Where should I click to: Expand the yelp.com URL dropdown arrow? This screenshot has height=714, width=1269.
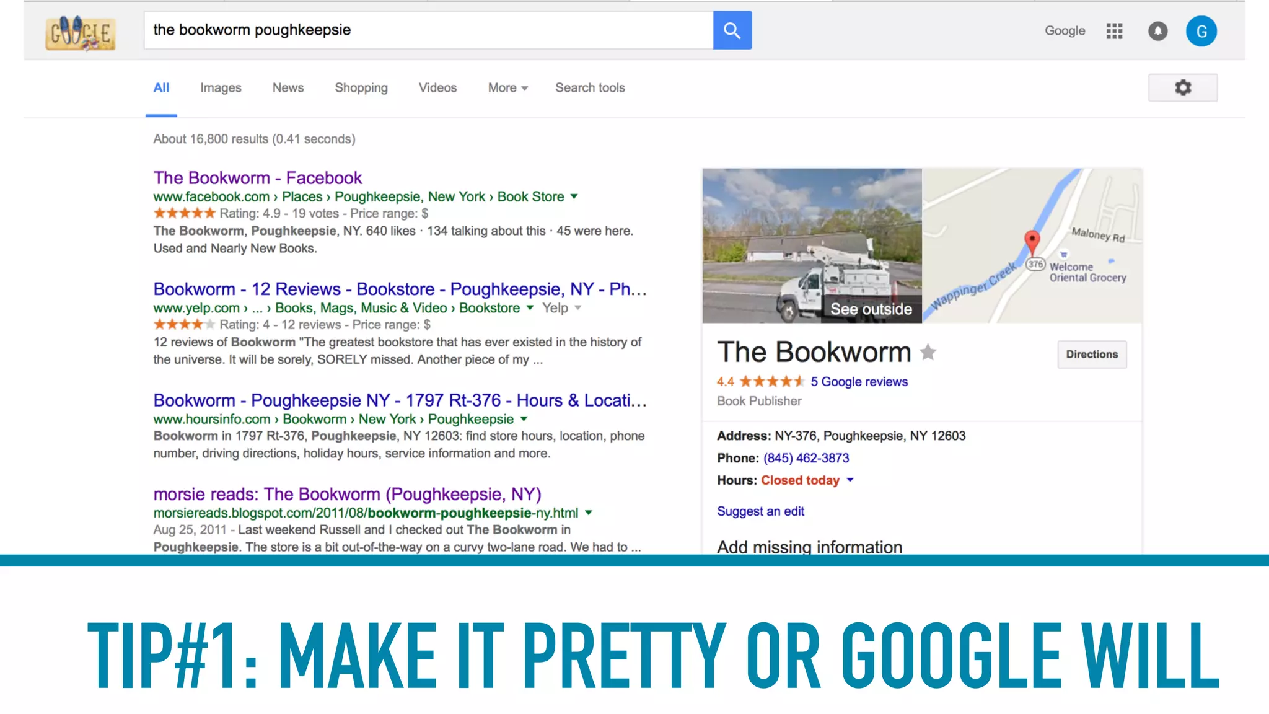click(530, 307)
